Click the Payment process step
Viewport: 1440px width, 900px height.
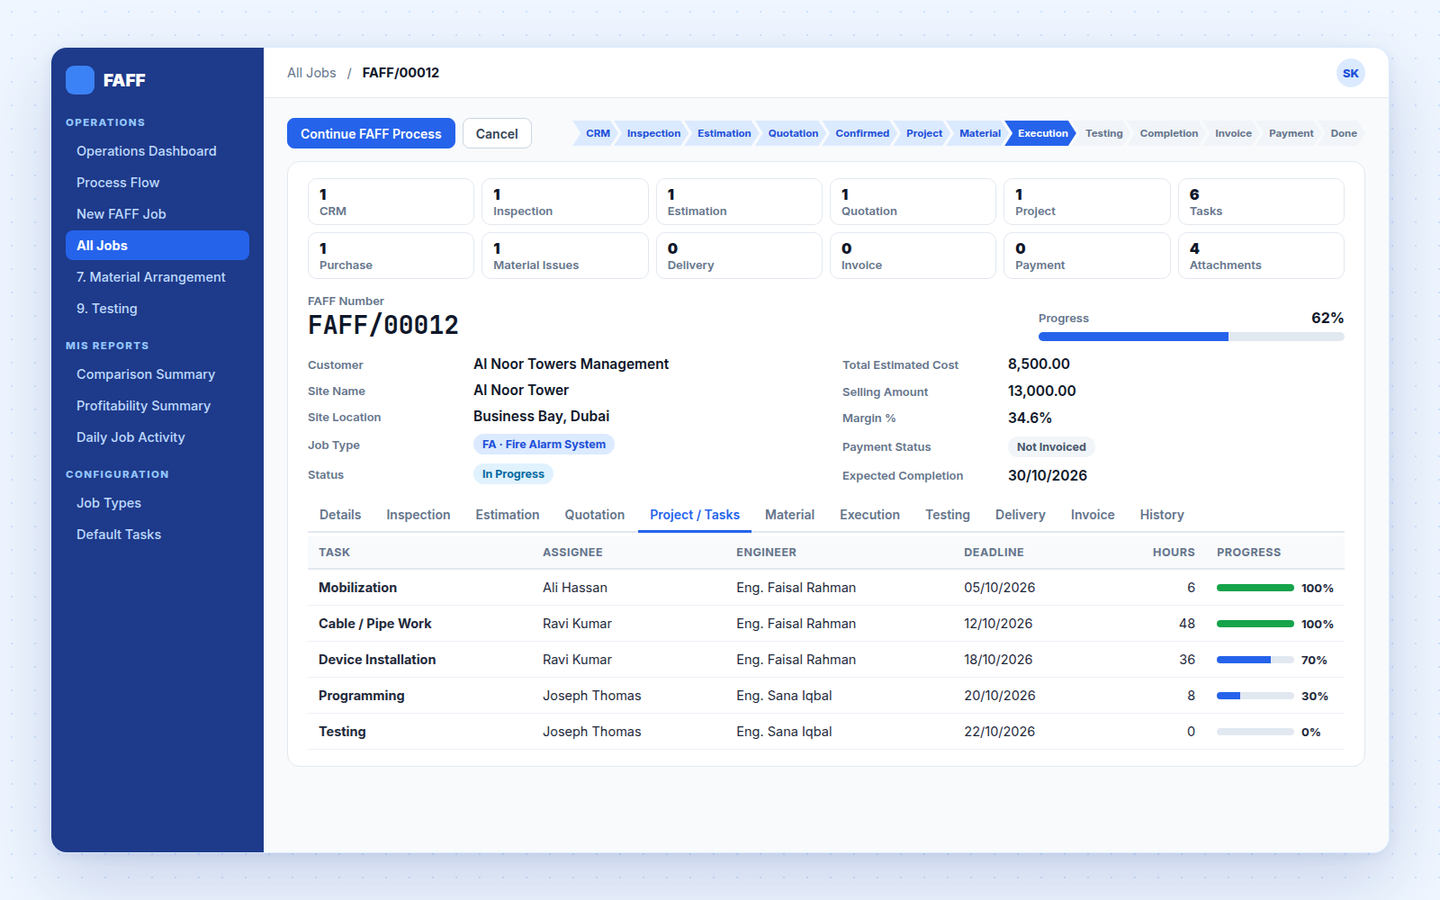pyautogui.click(x=1291, y=133)
